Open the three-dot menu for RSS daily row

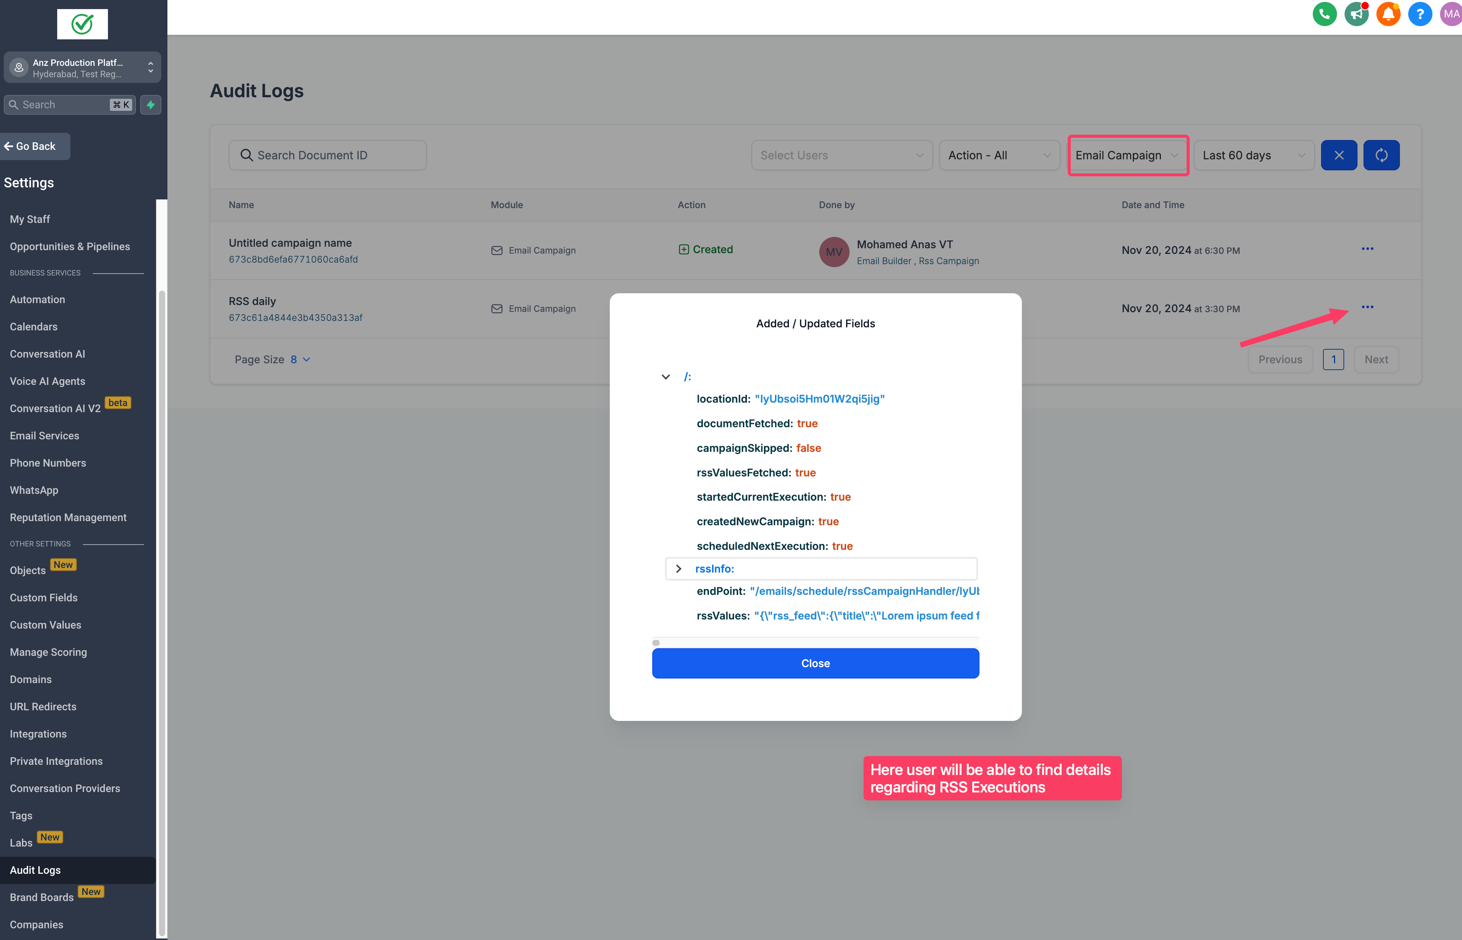[x=1367, y=307]
